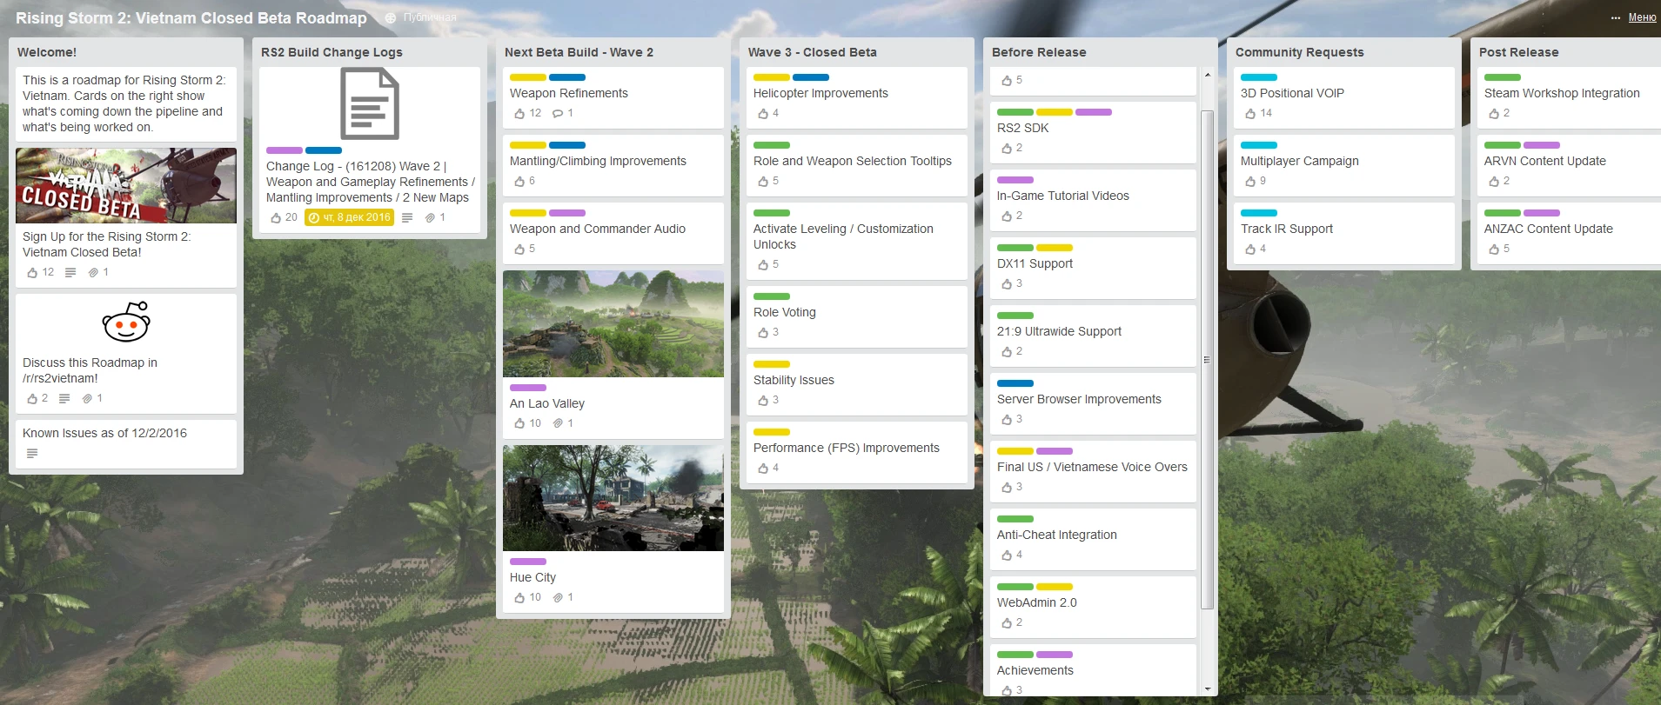Image resolution: width=1661 pixels, height=705 pixels.
Task: Open the Stability Issues card
Action: (x=857, y=384)
